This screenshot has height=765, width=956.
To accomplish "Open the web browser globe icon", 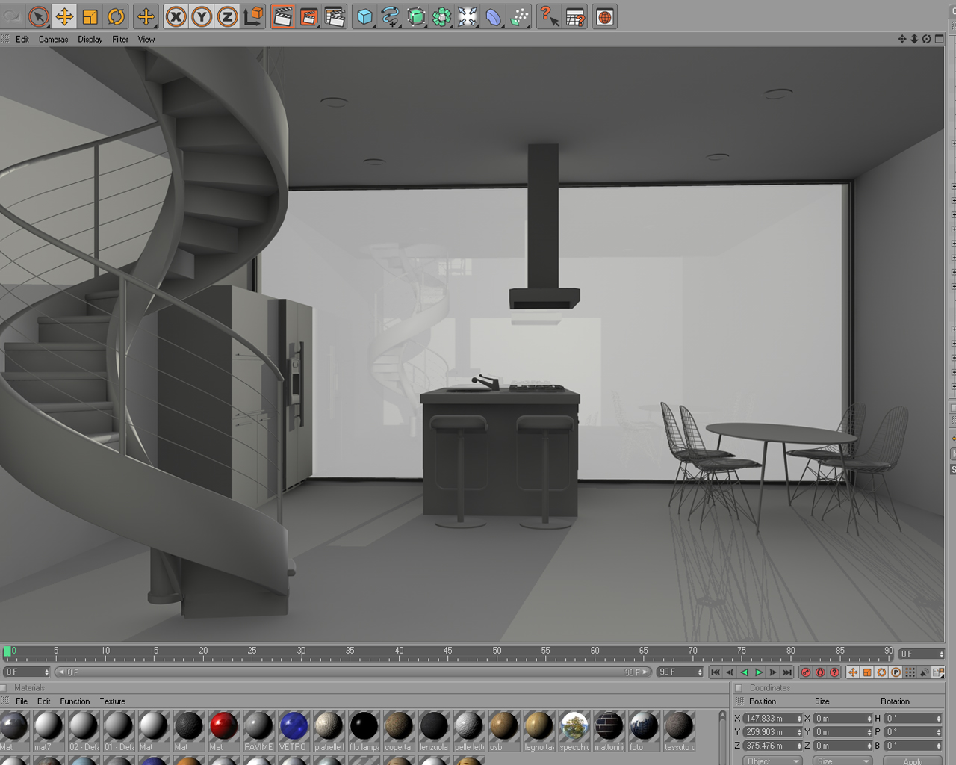I will tap(605, 16).
